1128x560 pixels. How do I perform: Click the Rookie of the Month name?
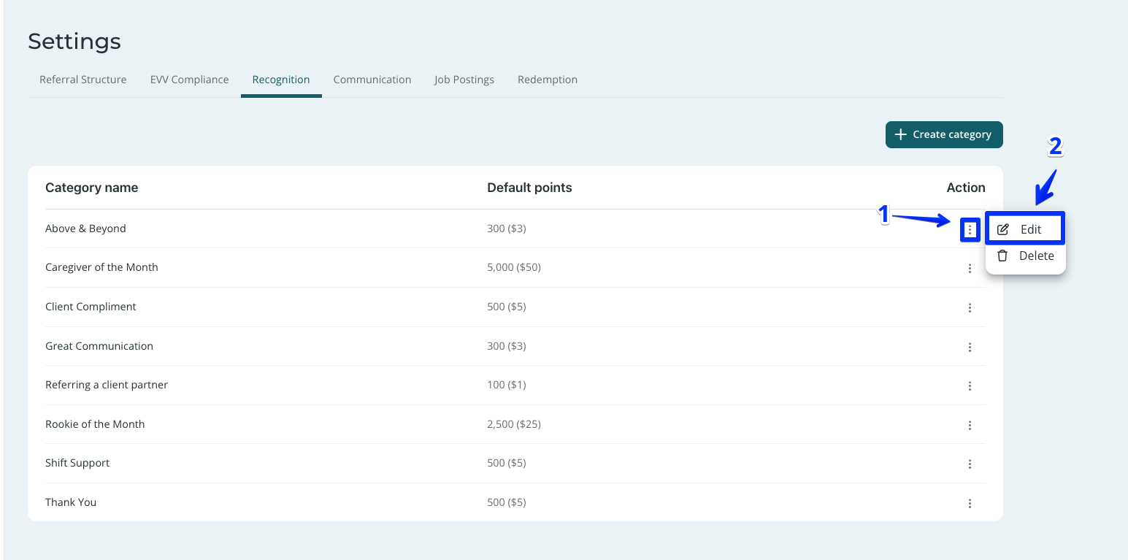coord(95,424)
